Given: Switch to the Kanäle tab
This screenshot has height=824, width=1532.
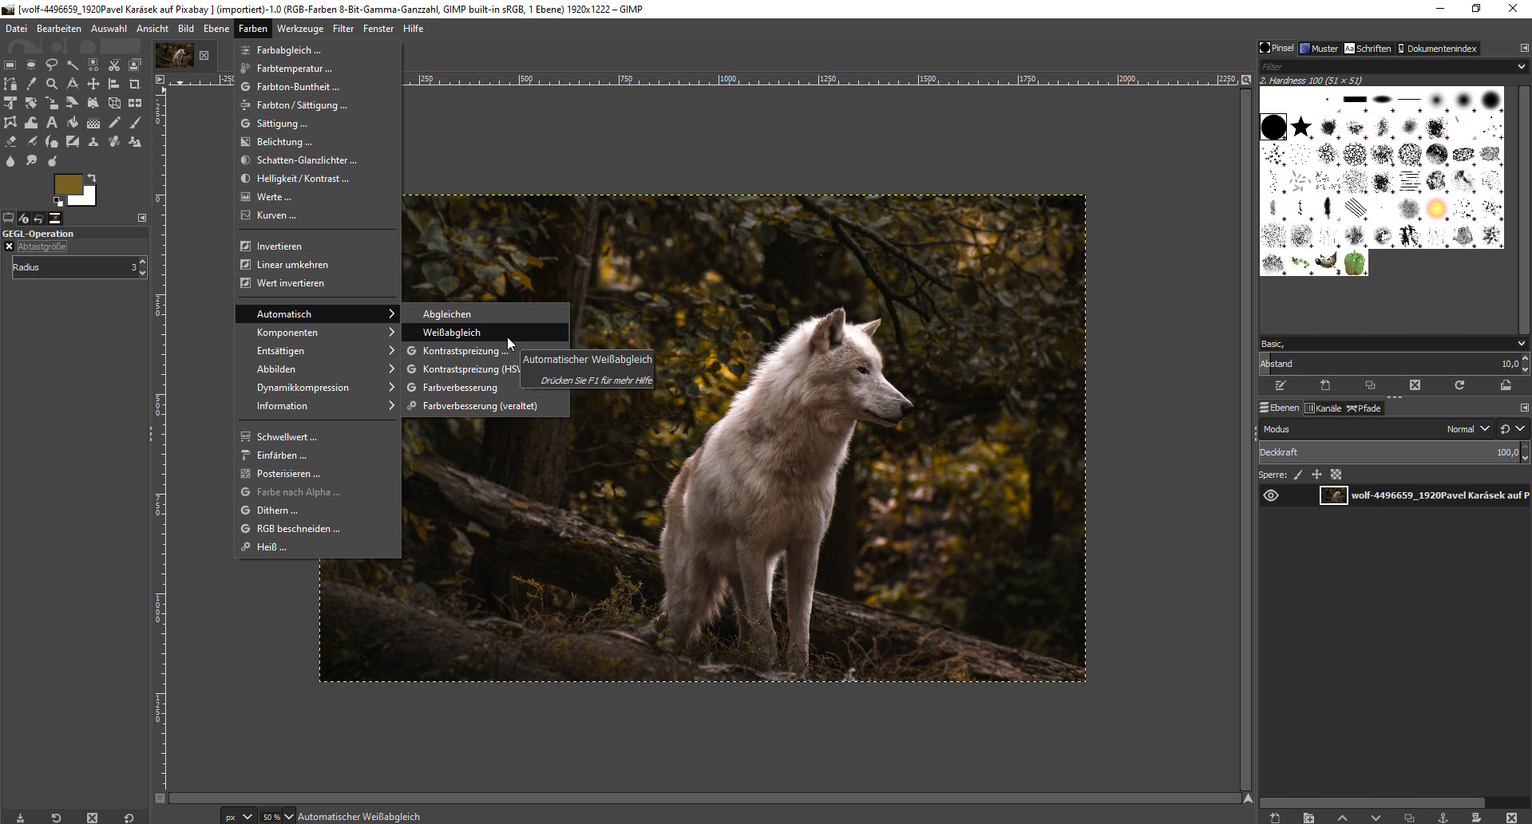Looking at the screenshot, I should coord(1323,408).
